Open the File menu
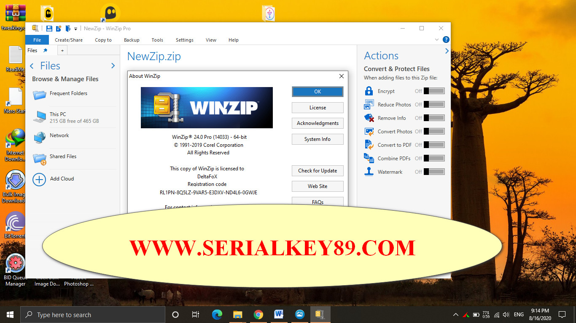This screenshot has width=576, height=323. 37,40
